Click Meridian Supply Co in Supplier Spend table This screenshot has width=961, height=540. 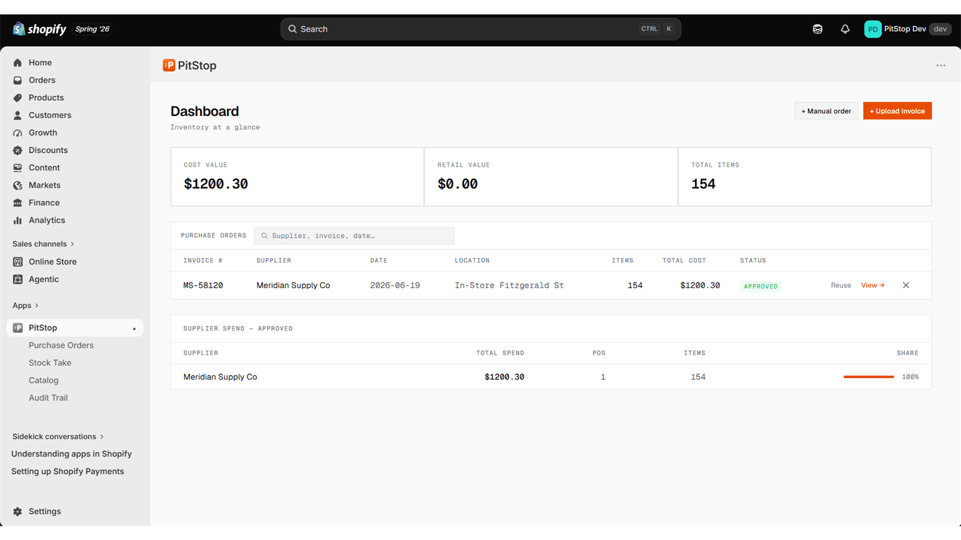[x=220, y=377]
